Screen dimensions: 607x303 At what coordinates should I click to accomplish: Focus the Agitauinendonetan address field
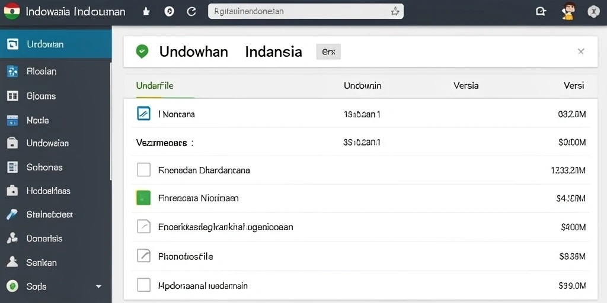click(x=306, y=12)
